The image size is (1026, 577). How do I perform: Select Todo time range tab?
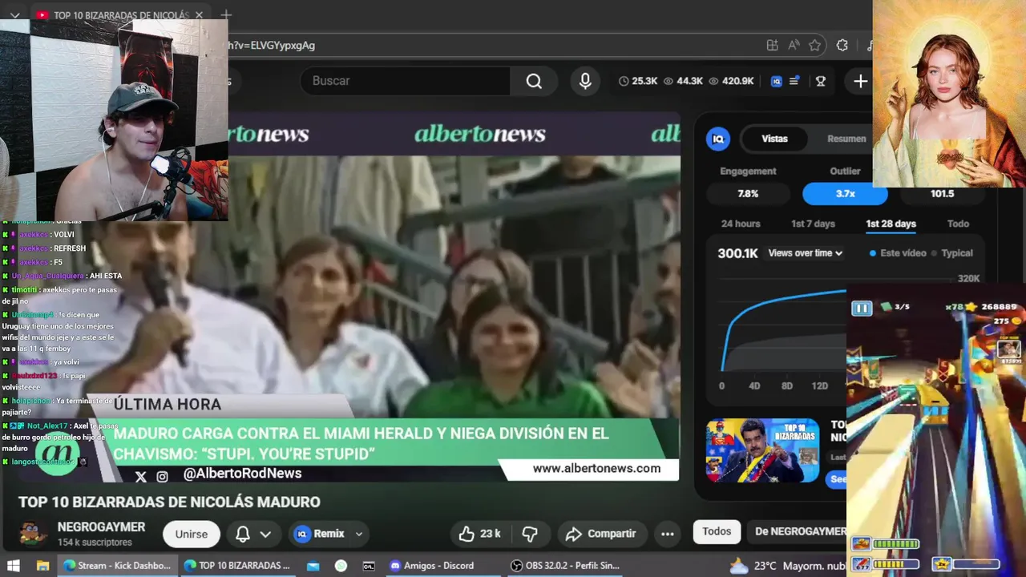click(958, 224)
